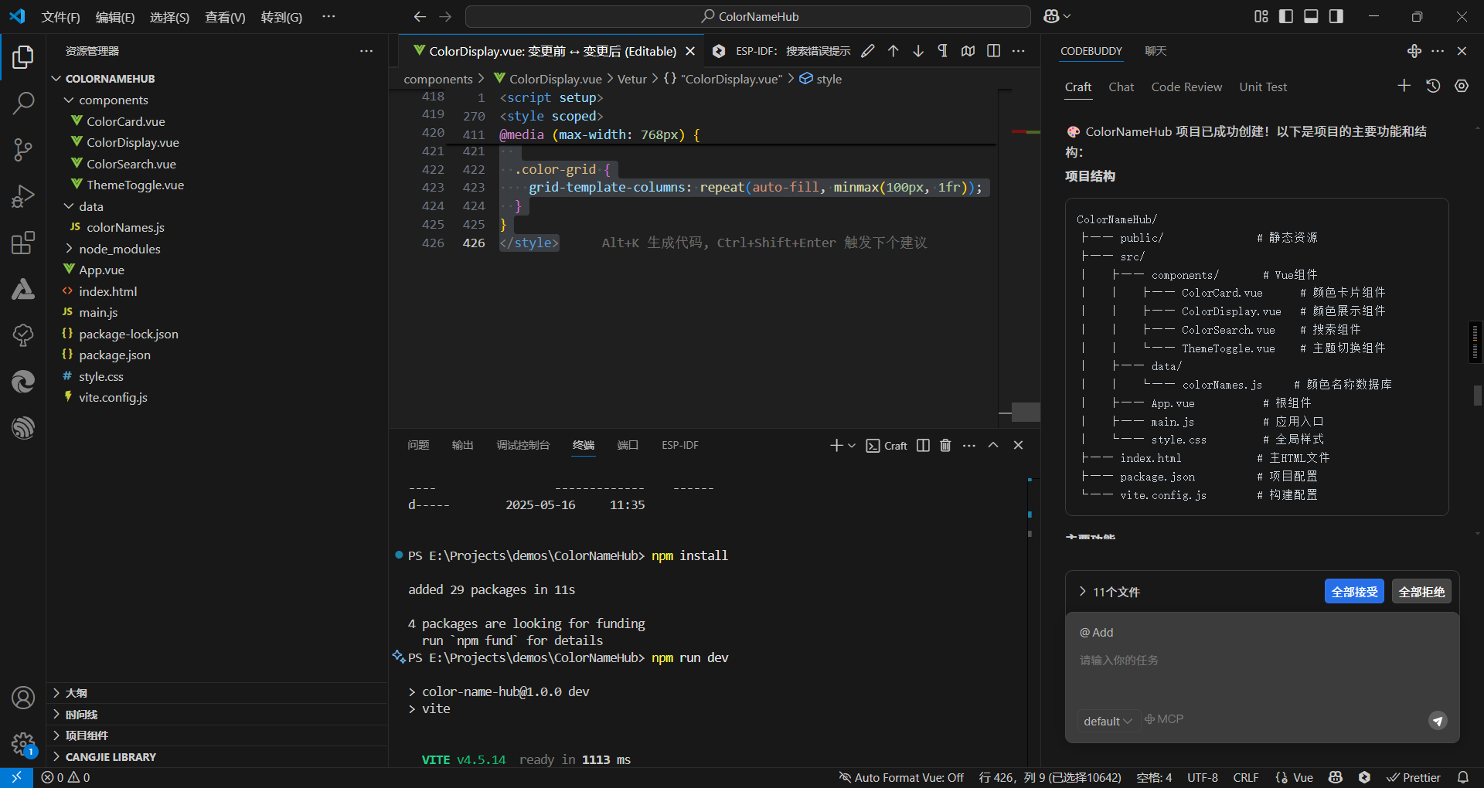Click @ Add context button
Image resolution: width=1484 pixels, height=788 pixels.
click(x=1097, y=633)
